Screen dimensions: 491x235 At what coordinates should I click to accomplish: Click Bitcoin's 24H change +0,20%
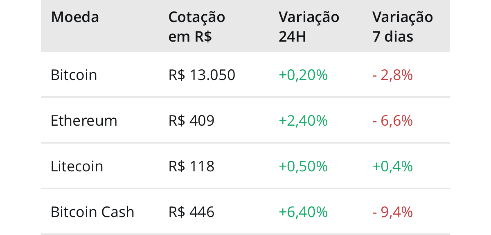pyautogui.click(x=303, y=75)
